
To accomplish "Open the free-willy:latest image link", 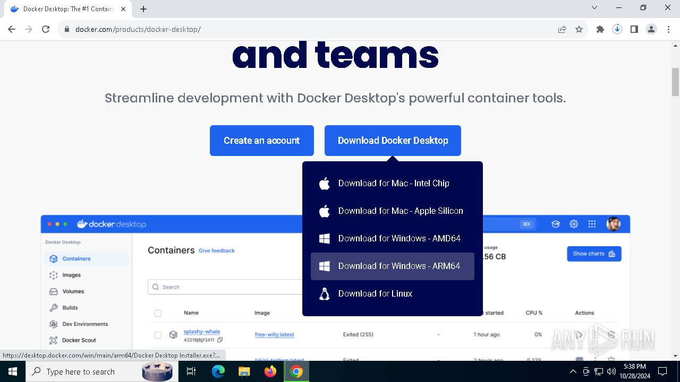I will [275, 335].
